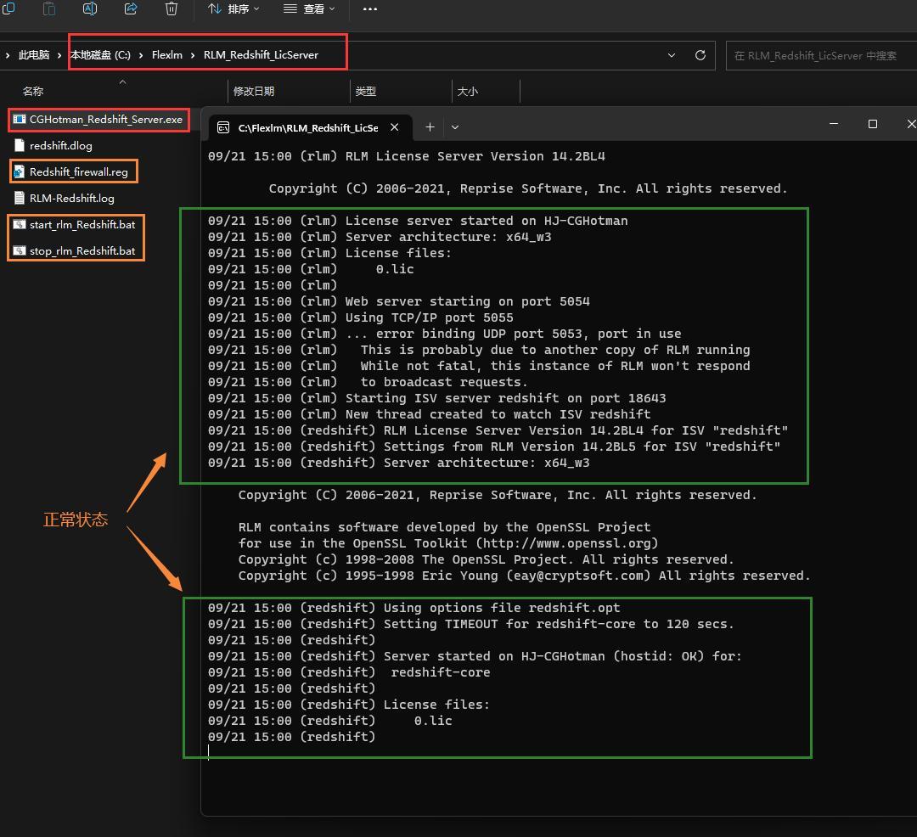Click 本地磁盘 (C:) breadcrumb segment
This screenshot has width=917, height=837.
point(100,55)
